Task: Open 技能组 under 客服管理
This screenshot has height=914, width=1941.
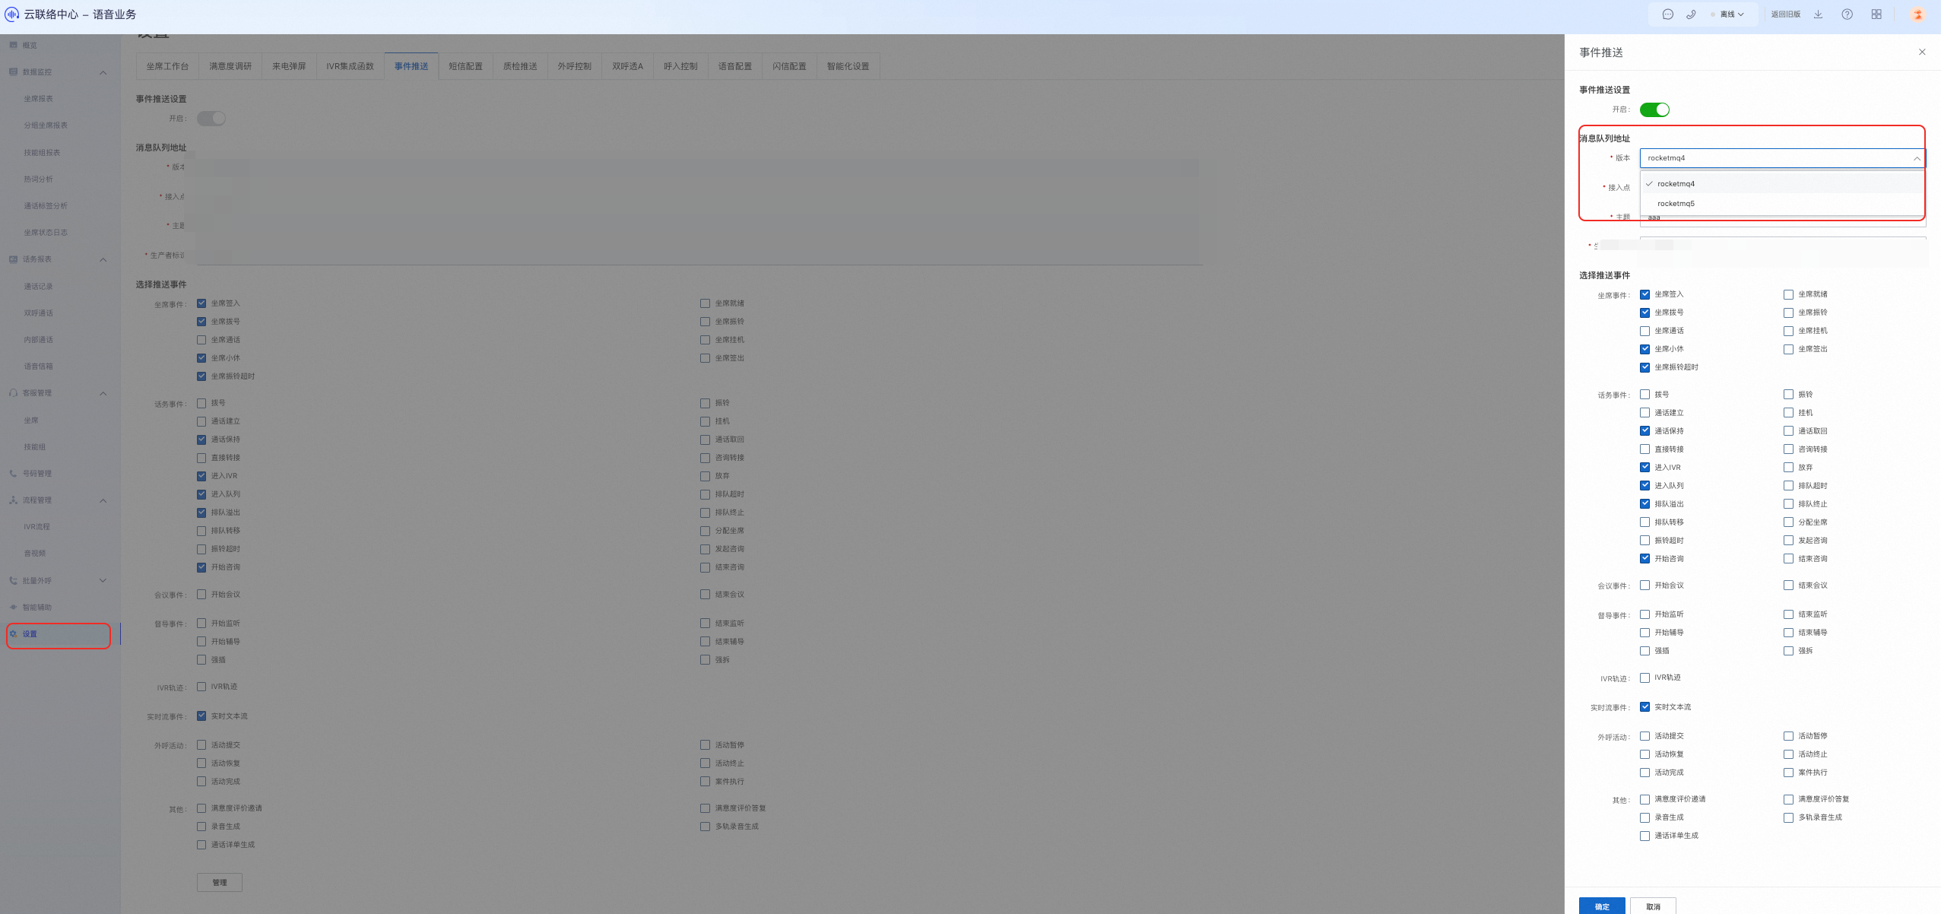Action: tap(34, 447)
